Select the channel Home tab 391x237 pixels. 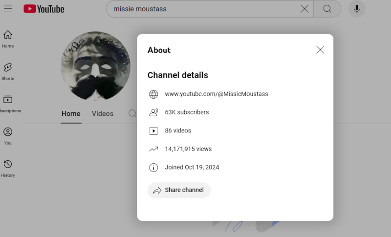[71, 114]
